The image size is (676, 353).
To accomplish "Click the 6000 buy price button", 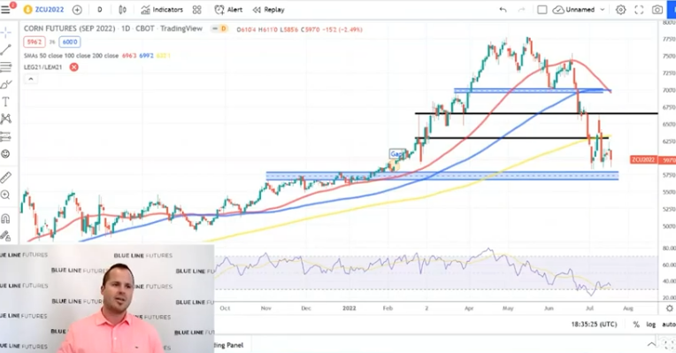I will click(70, 42).
